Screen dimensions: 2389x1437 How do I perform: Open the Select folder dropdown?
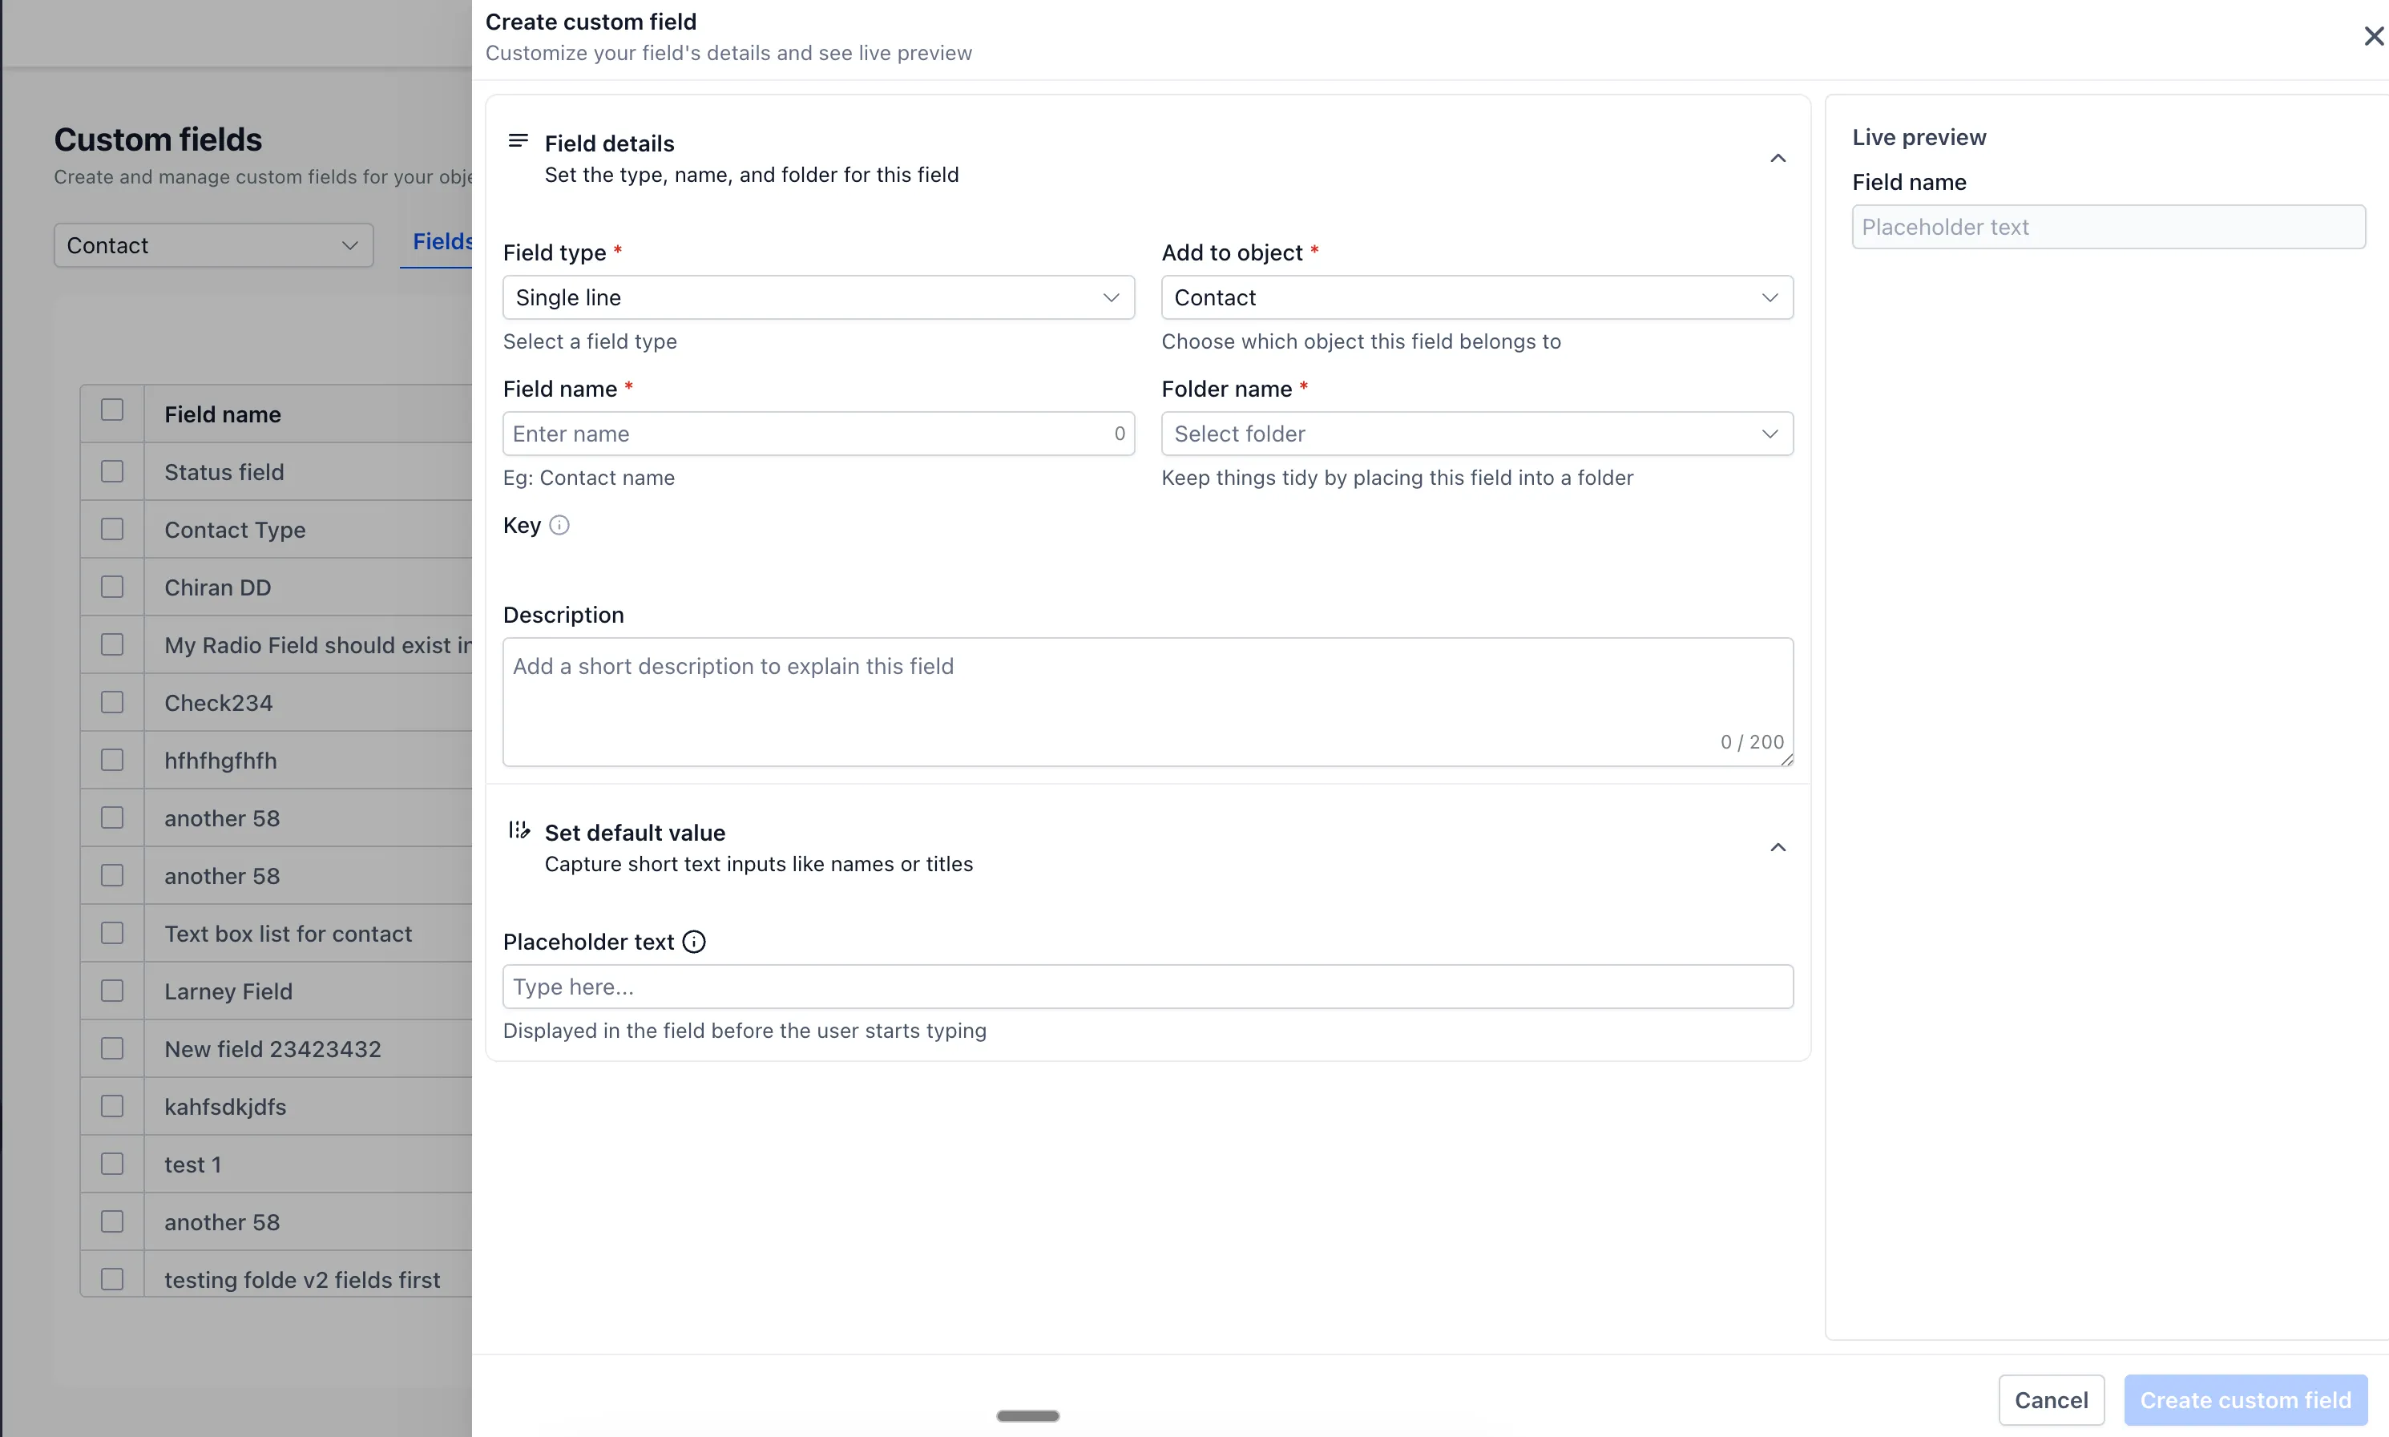click(1476, 434)
